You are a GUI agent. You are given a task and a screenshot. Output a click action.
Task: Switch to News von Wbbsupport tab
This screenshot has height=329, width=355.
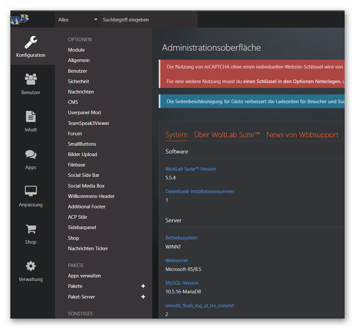click(x=302, y=135)
